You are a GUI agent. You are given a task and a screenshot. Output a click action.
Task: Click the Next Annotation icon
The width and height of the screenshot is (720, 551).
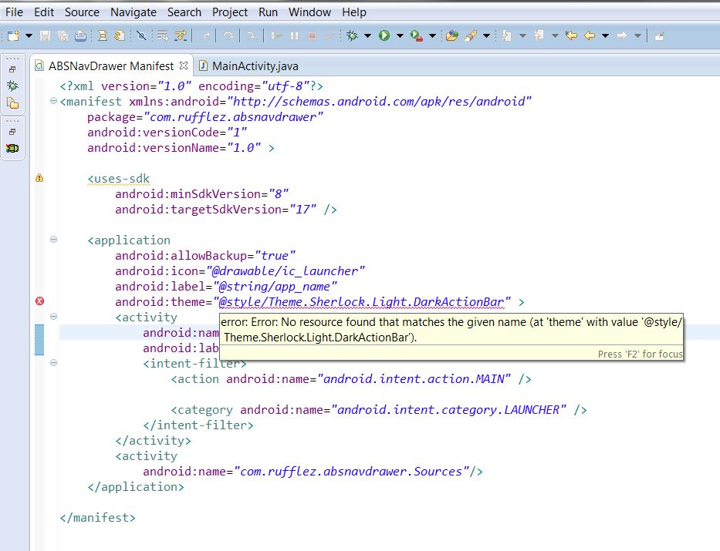(507, 35)
